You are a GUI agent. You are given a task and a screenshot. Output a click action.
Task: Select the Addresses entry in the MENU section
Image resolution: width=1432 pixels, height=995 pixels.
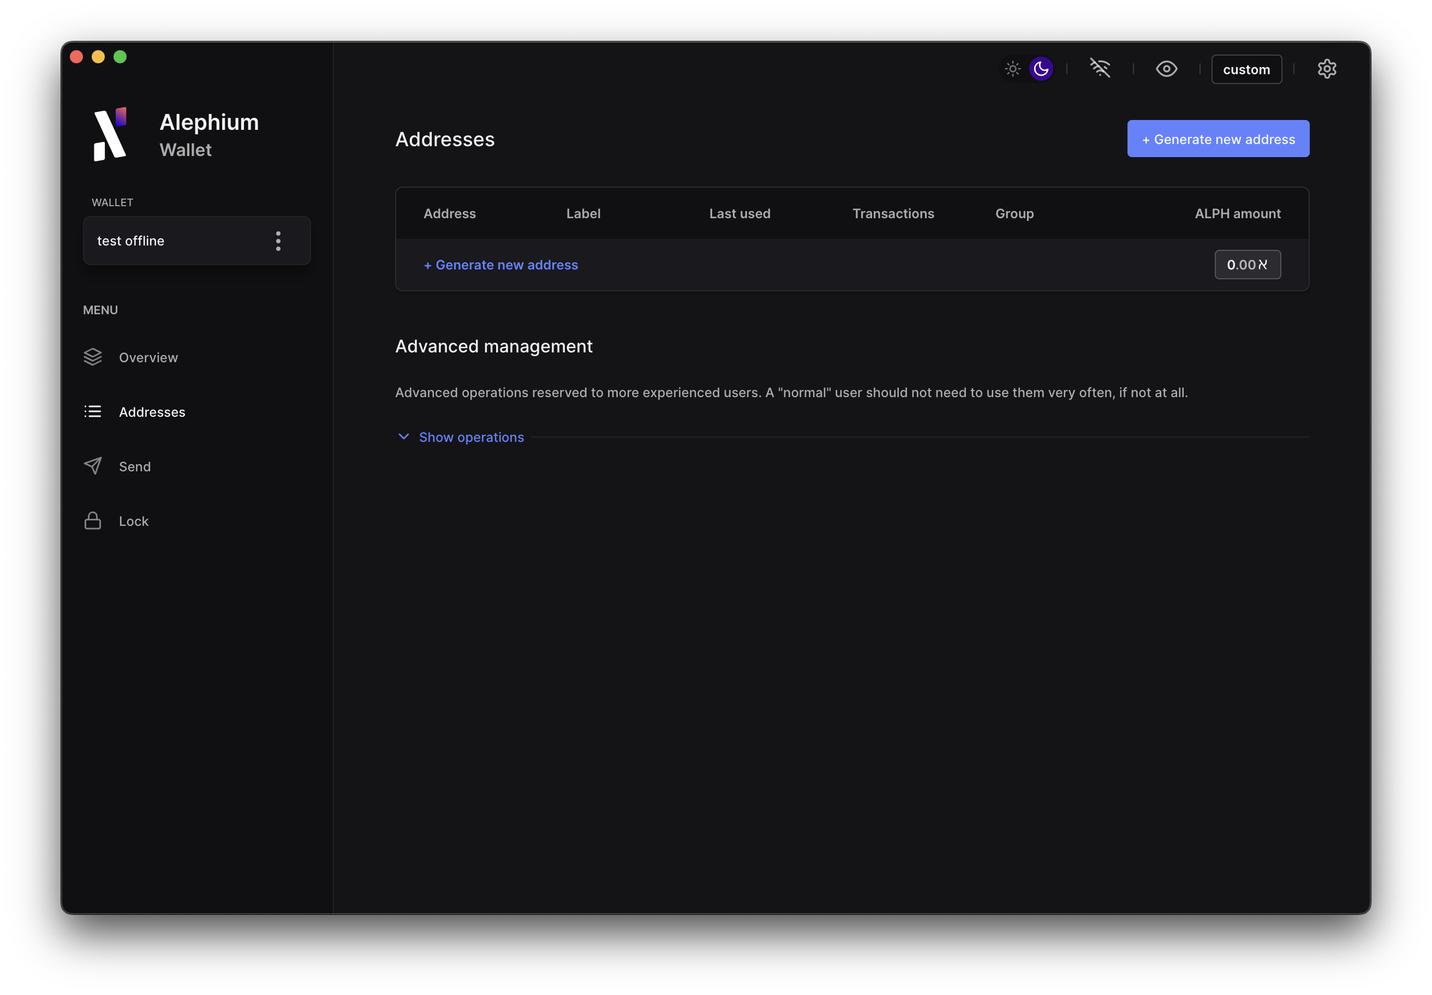point(152,411)
